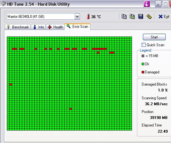
Task: Click the Maxtor 6E040L0 drive combo box
Action: (x=43, y=17)
